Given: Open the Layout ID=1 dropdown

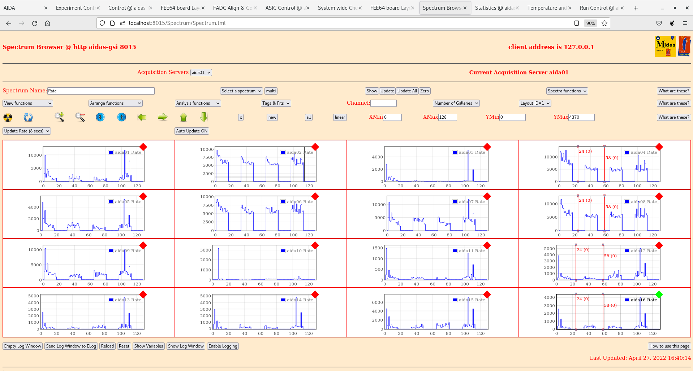Looking at the screenshot, I should (535, 103).
